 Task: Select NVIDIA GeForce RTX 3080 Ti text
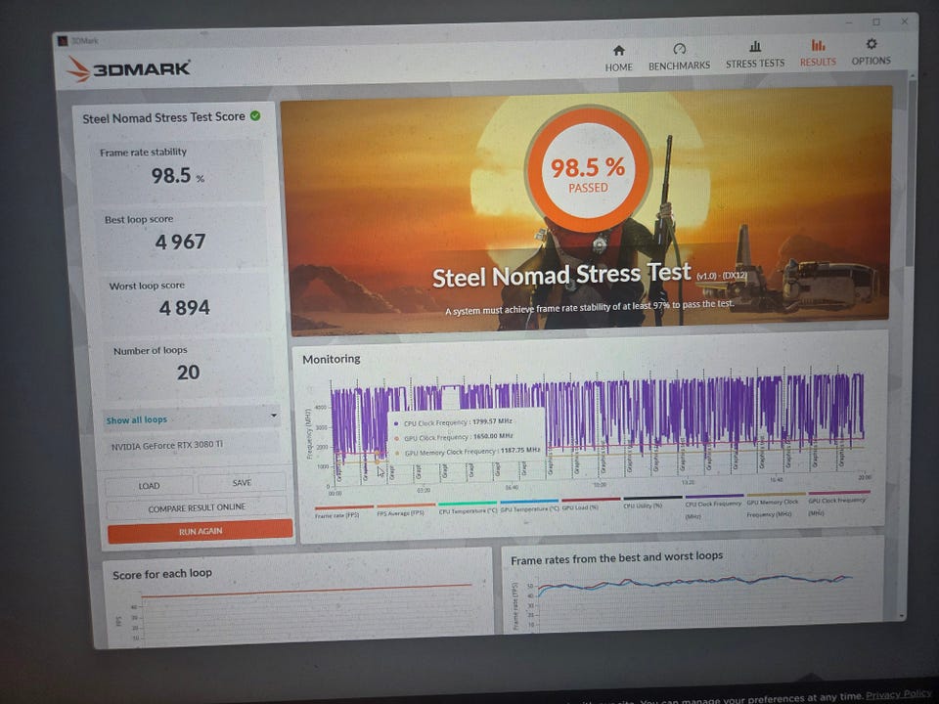(x=167, y=446)
